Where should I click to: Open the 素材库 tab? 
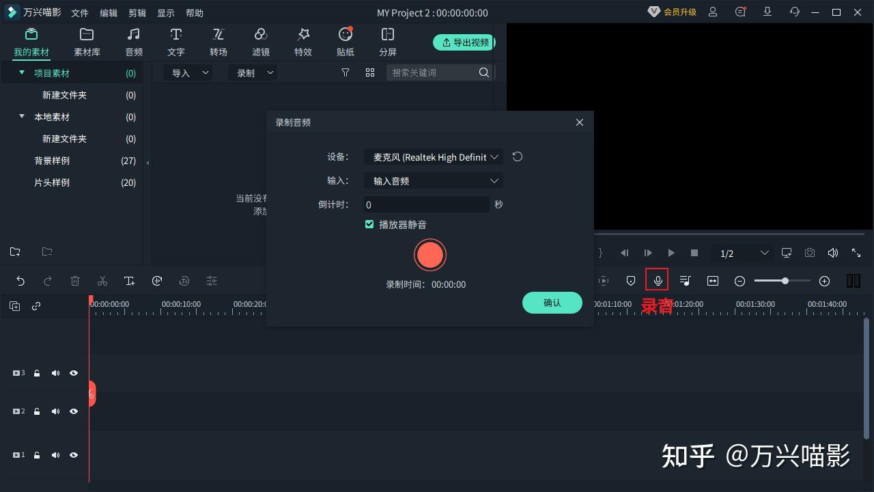tap(87, 42)
